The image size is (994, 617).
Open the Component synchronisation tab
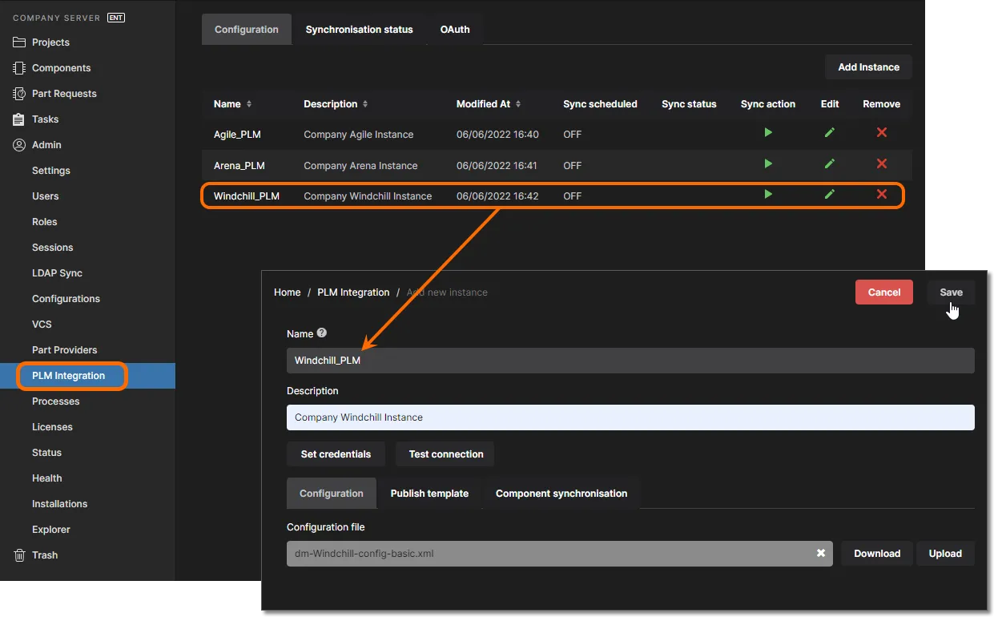[x=561, y=494]
